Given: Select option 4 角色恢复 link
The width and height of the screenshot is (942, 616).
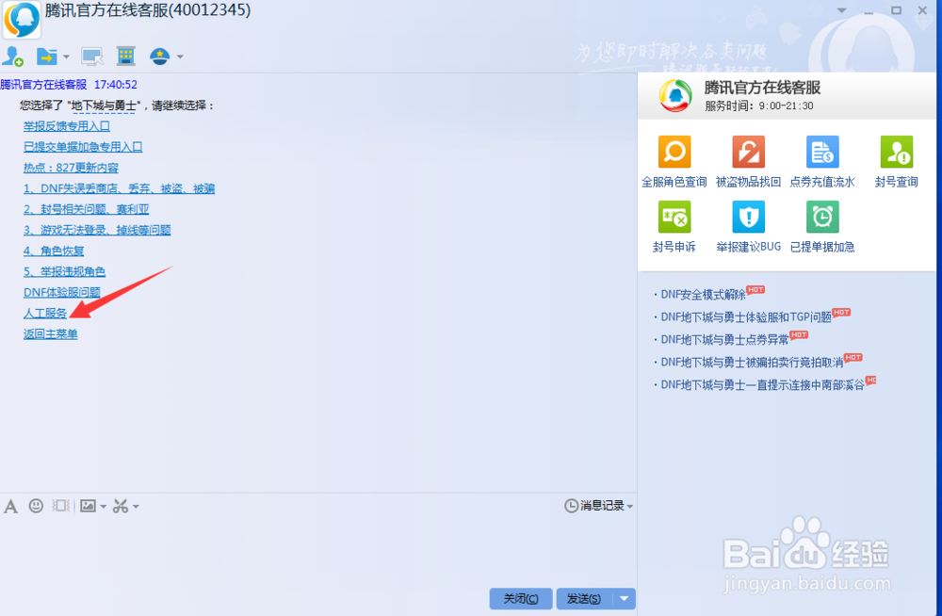Looking at the screenshot, I should pyautogui.click(x=54, y=251).
